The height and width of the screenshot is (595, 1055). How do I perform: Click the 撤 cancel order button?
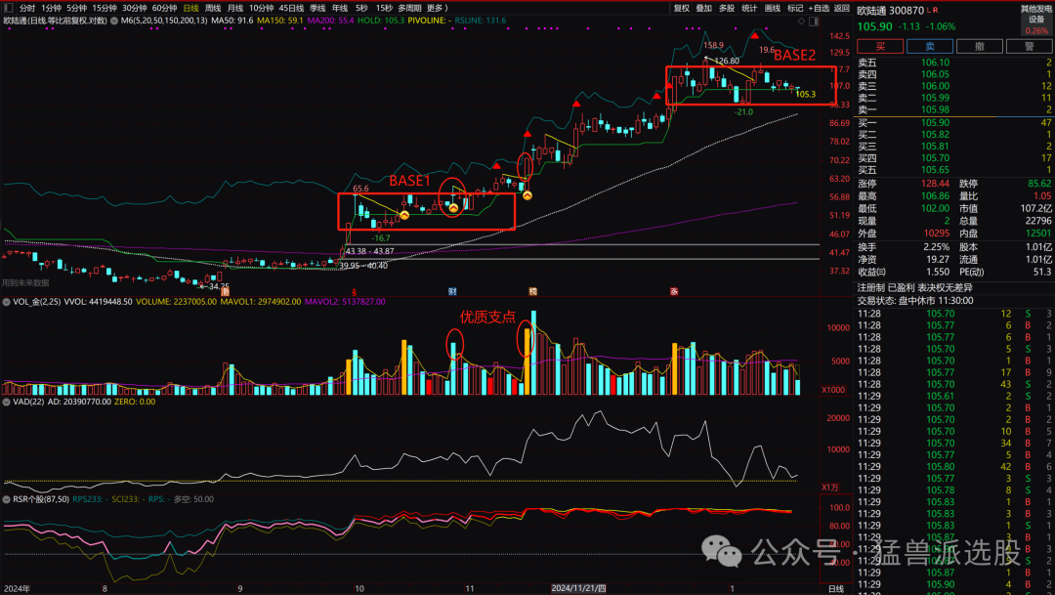[980, 47]
